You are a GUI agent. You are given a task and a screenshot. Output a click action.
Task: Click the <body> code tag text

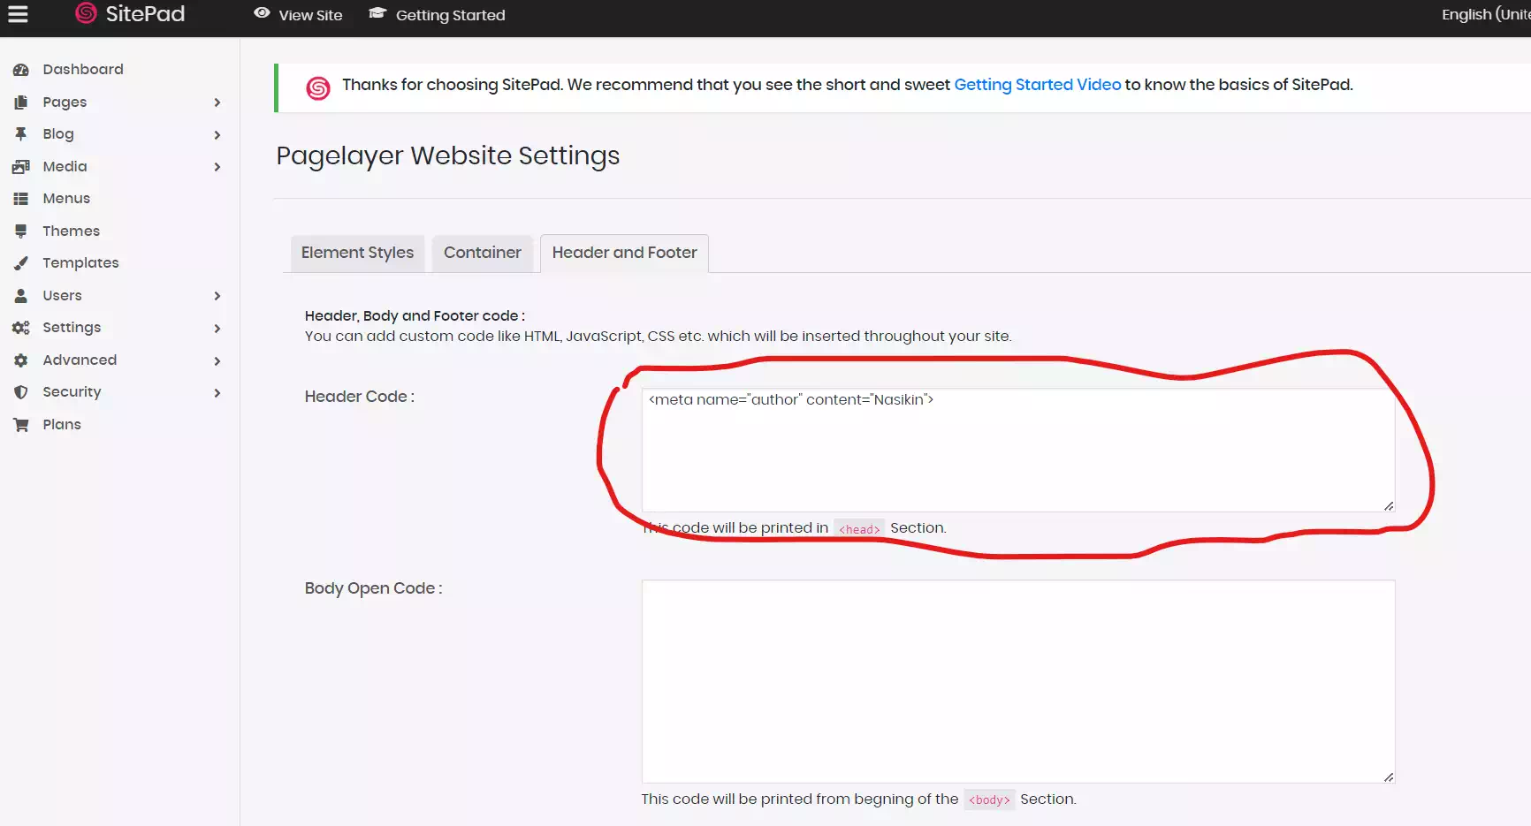click(989, 800)
